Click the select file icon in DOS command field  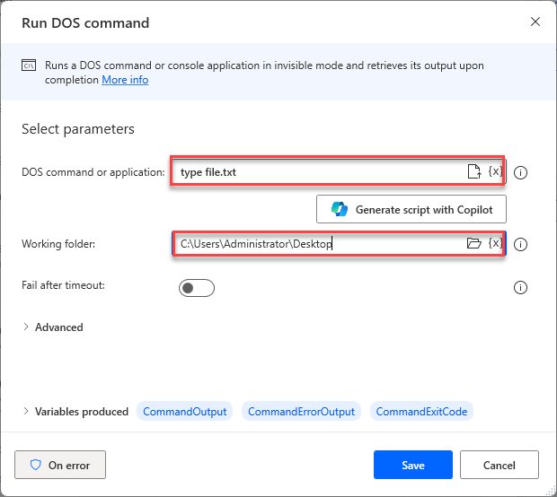click(474, 171)
